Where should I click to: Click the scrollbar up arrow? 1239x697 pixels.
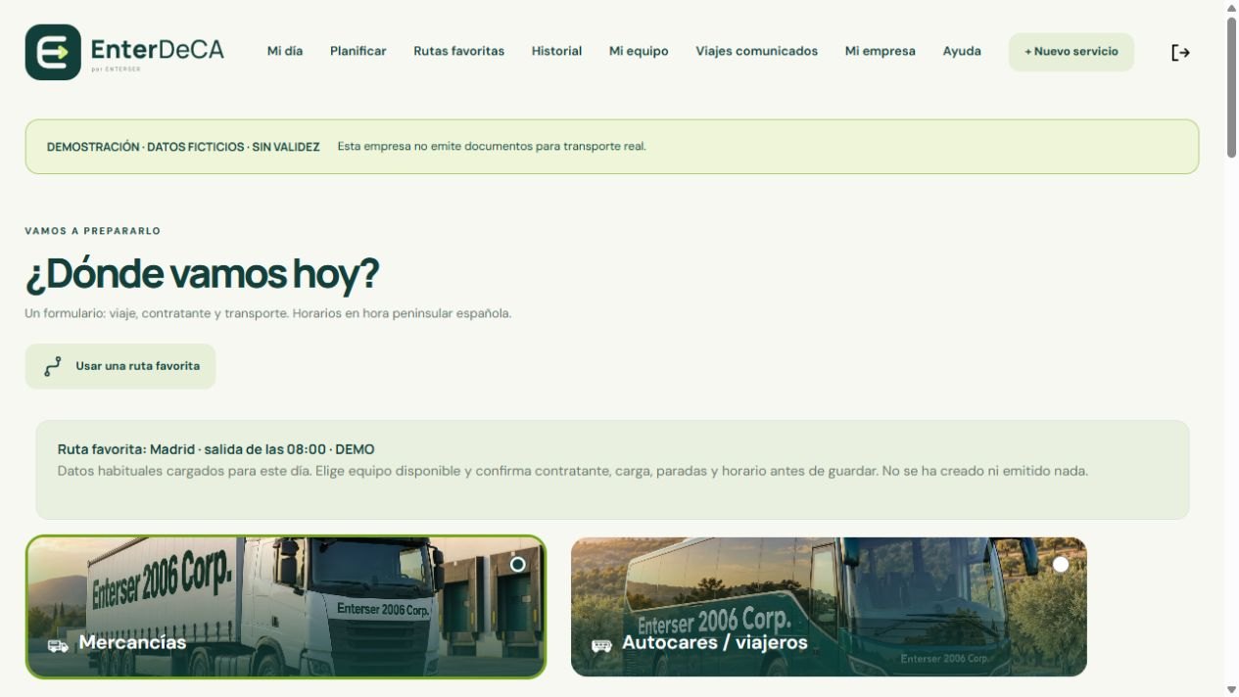pos(1231,7)
